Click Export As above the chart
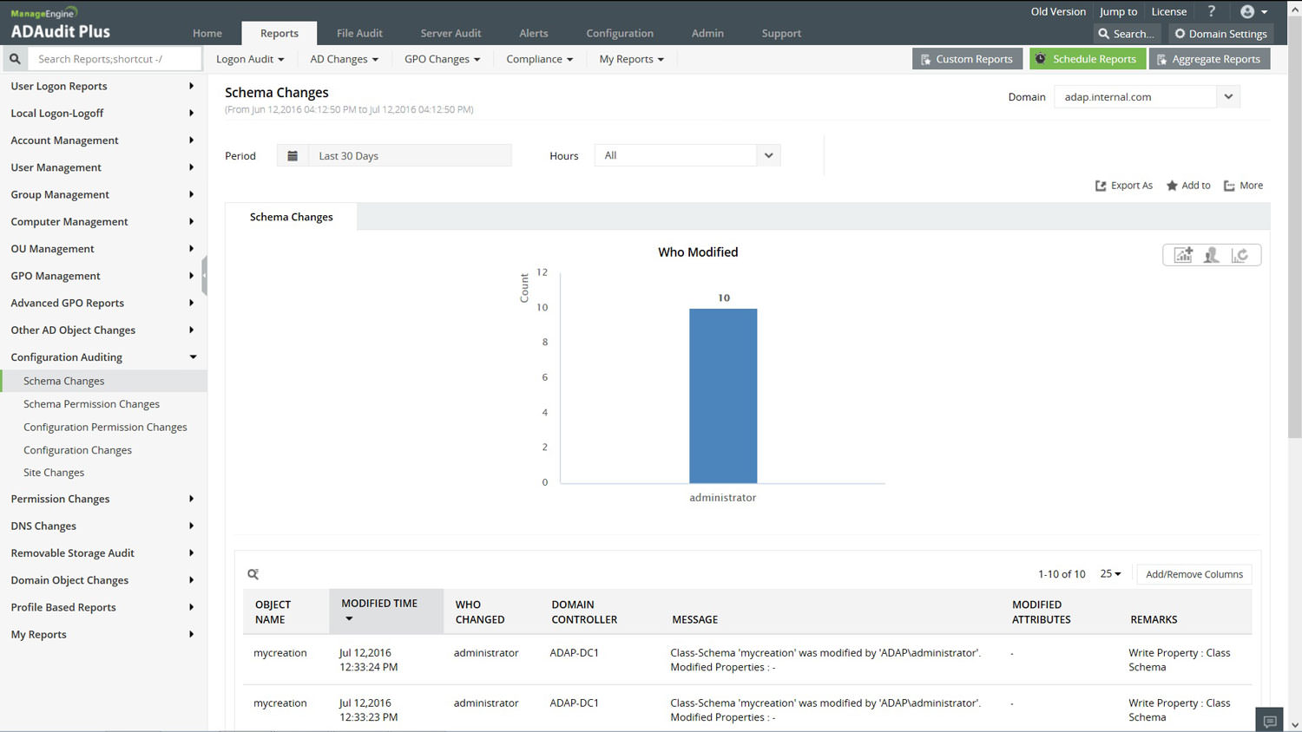Image resolution: width=1302 pixels, height=732 pixels. click(x=1124, y=186)
